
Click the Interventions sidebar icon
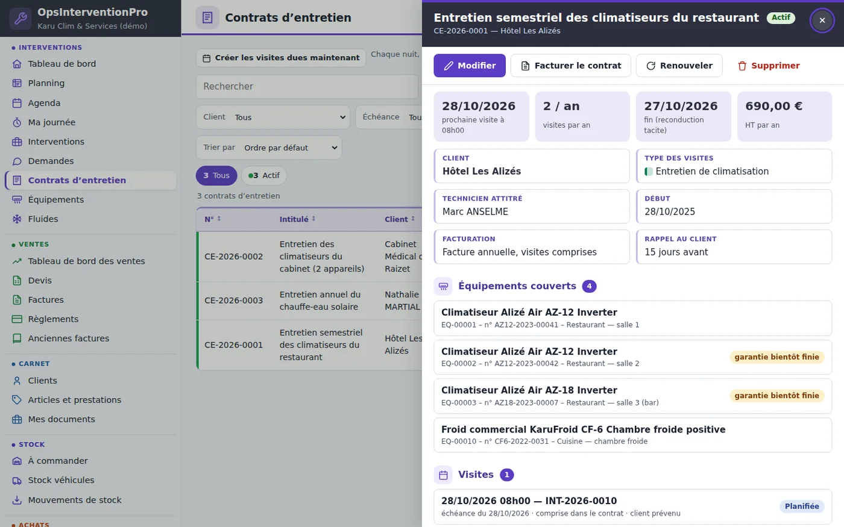click(x=17, y=142)
